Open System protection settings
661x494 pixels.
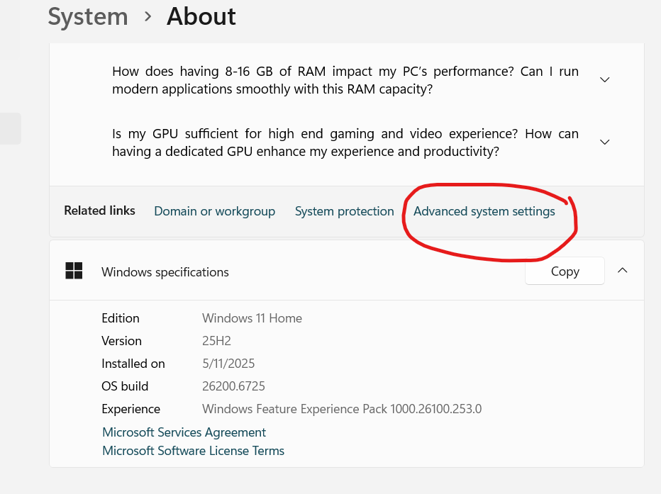tap(344, 210)
